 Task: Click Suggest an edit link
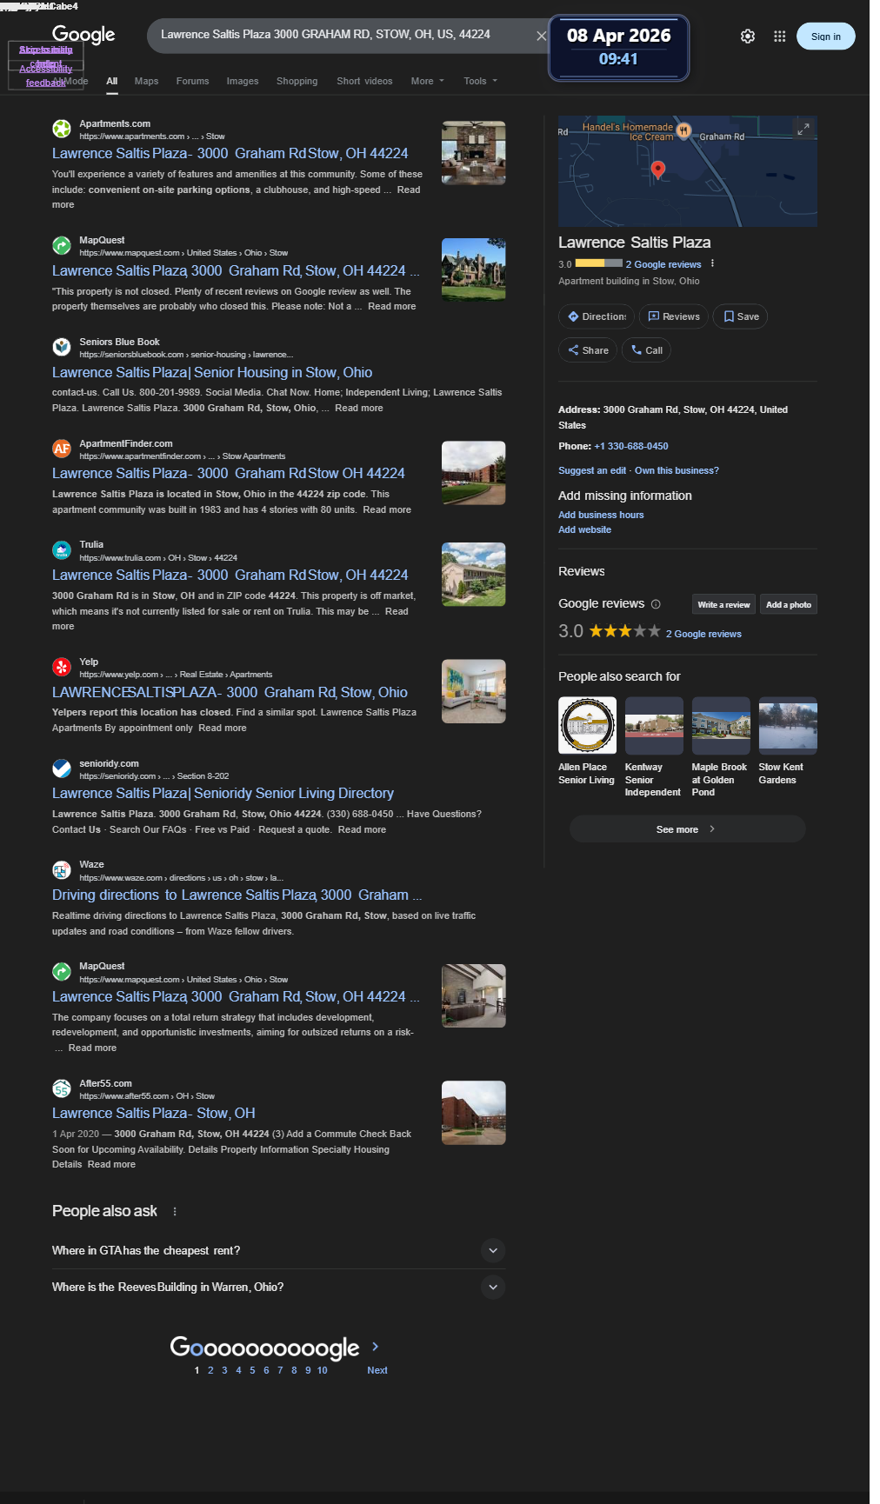(x=592, y=470)
